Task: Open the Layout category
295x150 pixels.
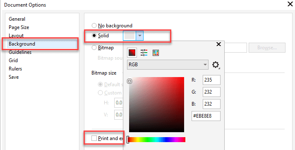Action: [x=16, y=36]
